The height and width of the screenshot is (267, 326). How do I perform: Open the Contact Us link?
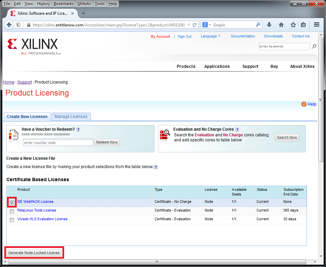[x=301, y=36]
